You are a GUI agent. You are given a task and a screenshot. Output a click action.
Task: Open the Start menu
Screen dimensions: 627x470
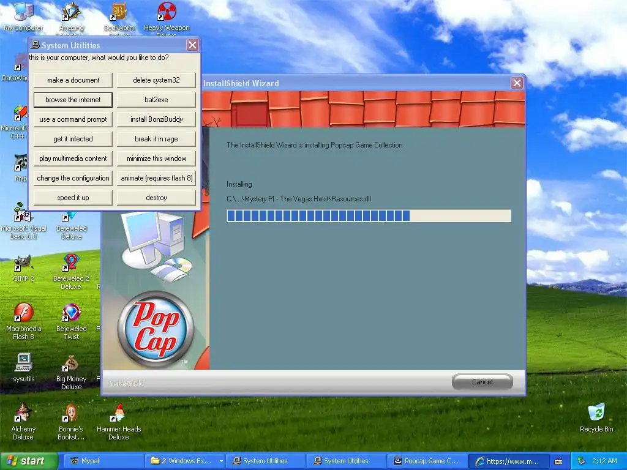click(x=29, y=461)
